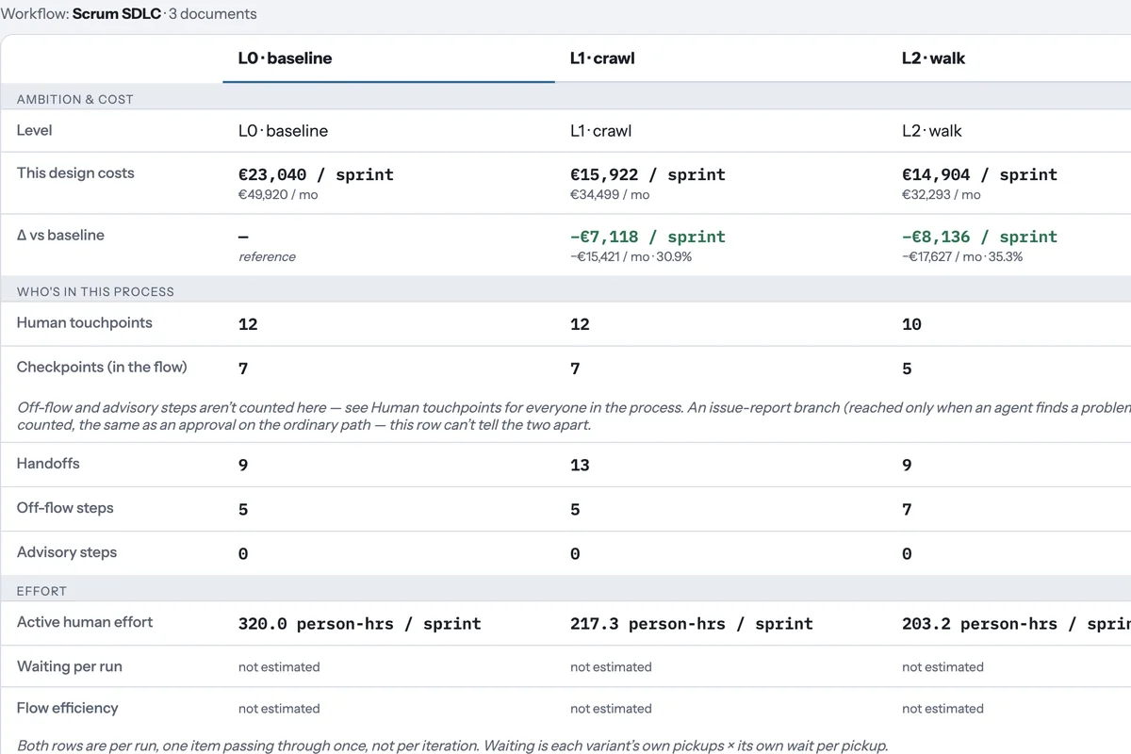
Task: Click Checkpoints value 5 for L2·walk
Action: (x=907, y=369)
